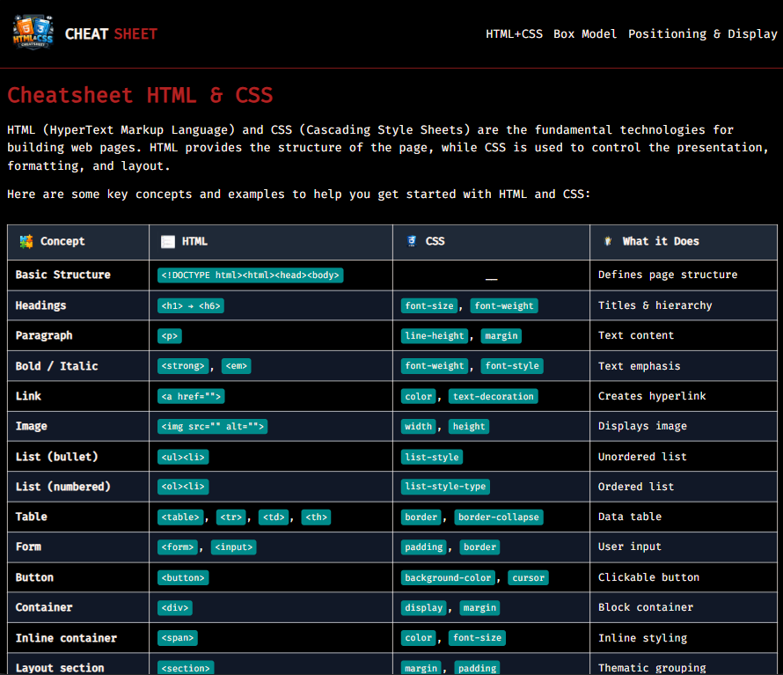Click the font-style CSS tag
This screenshot has height=675, width=783.
click(x=512, y=366)
